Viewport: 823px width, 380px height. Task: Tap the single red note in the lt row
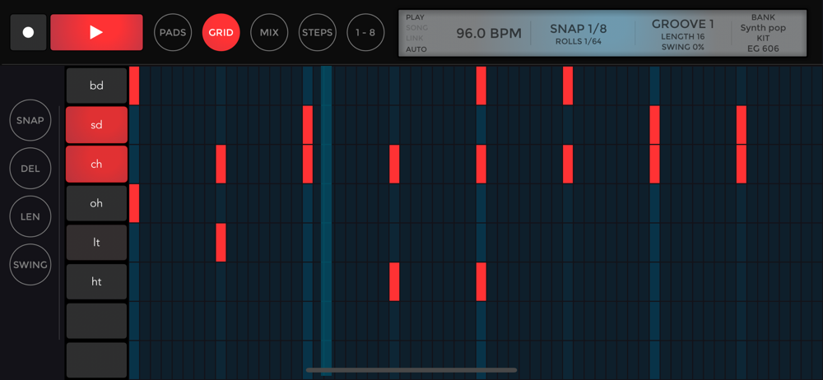pos(221,243)
